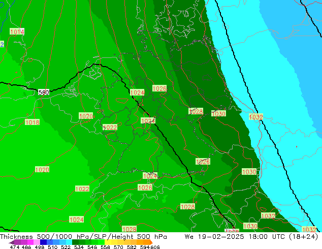322x249 pixels.
Task: Click the orange arrow at legend's right end
Action: 151,242
